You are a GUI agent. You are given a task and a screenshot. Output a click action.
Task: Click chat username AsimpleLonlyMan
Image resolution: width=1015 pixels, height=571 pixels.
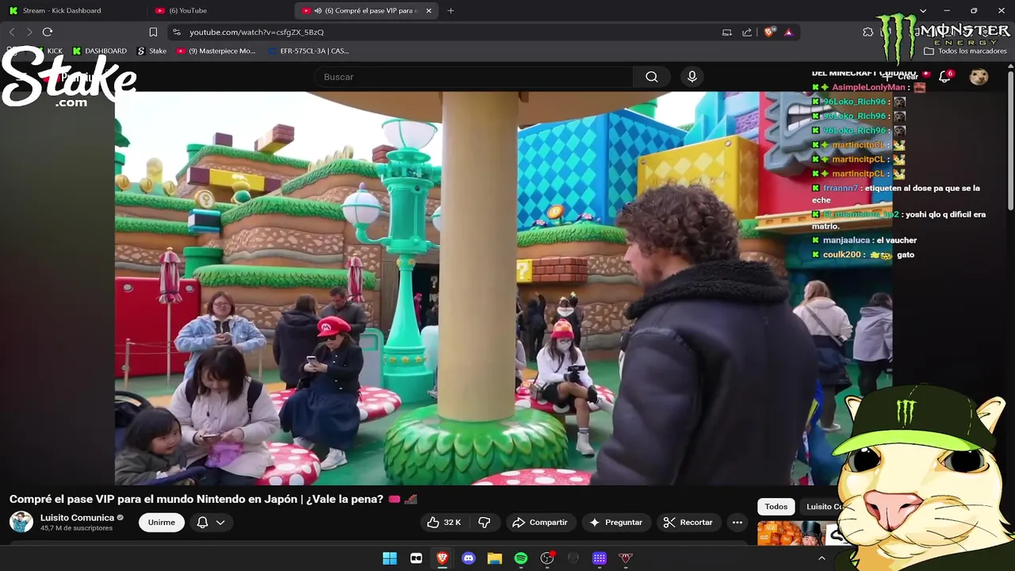coord(868,87)
